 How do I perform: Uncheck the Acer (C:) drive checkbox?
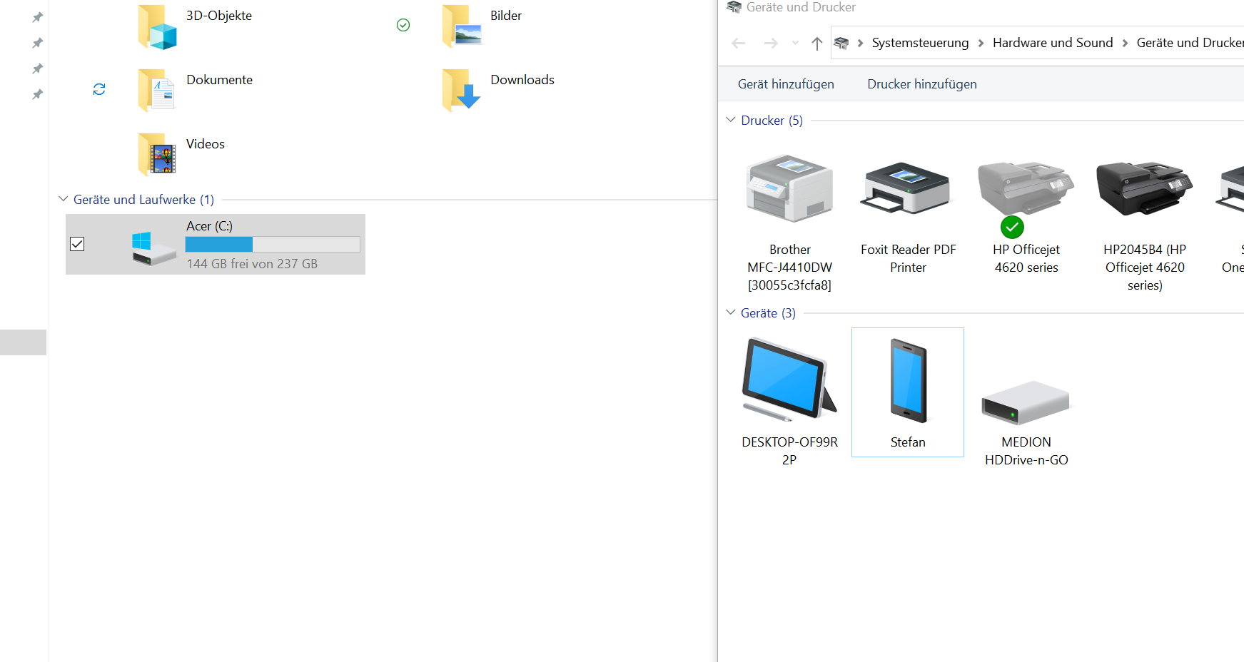[x=76, y=244]
